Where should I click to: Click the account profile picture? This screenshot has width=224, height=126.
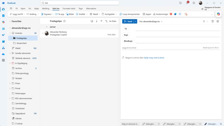pyautogui.click(x=201, y=3)
